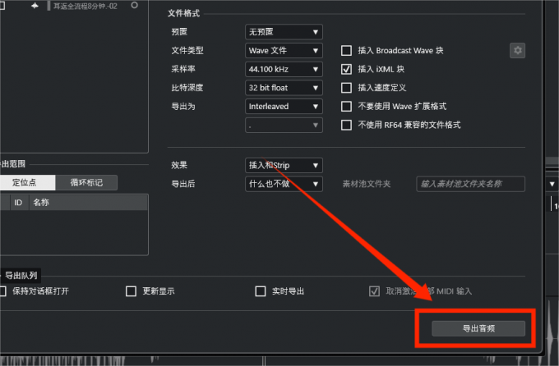Check 不使用 RF64 兼容的文件格式 option
The height and width of the screenshot is (366, 559).
346,125
